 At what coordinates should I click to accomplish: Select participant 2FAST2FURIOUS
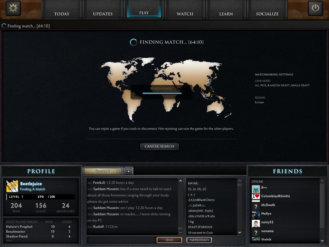[200, 227]
